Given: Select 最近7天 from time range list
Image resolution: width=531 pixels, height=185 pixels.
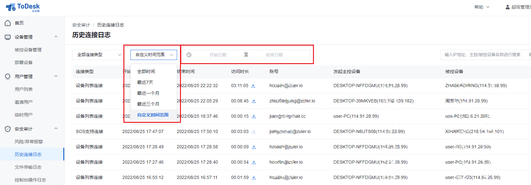Looking at the screenshot, I should 145,82.
